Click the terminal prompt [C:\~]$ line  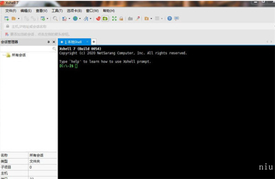tap(68, 66)
